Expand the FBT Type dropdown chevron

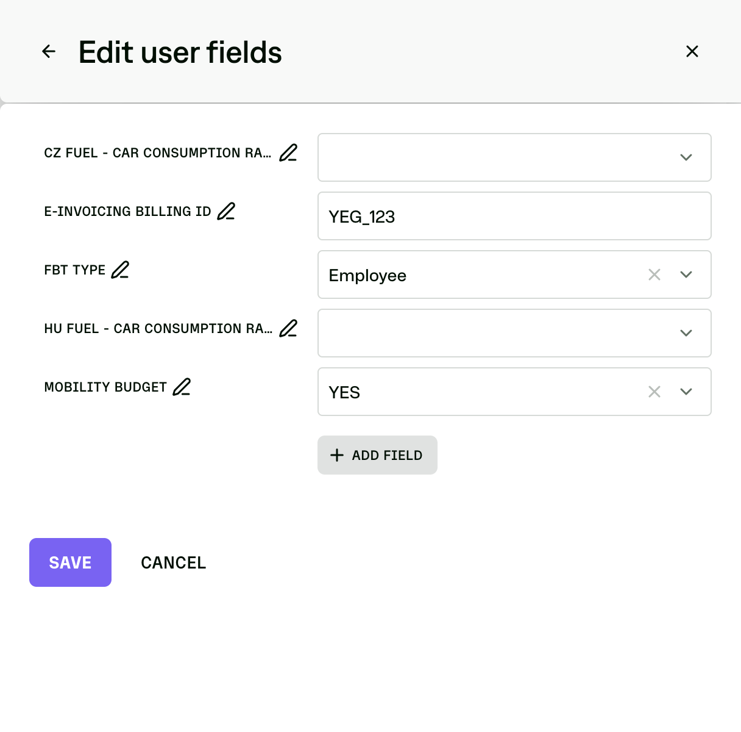[686, 274]
